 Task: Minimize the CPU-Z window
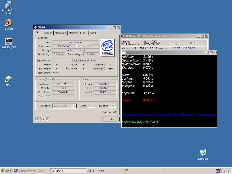(110, 27)
